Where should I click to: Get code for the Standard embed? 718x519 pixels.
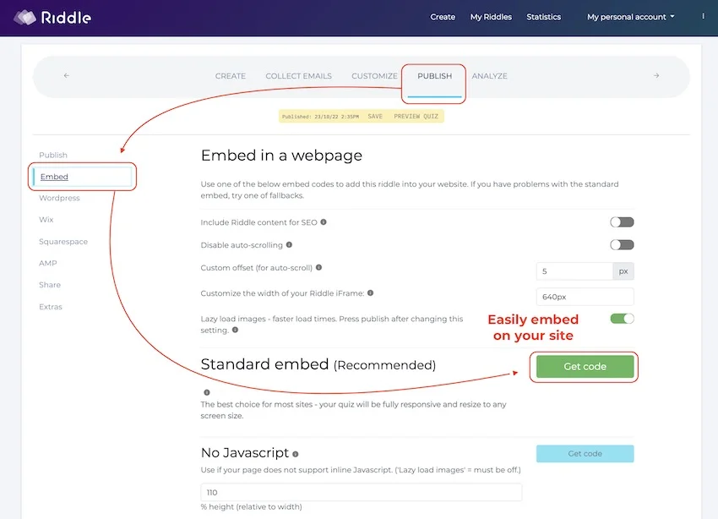585,367
